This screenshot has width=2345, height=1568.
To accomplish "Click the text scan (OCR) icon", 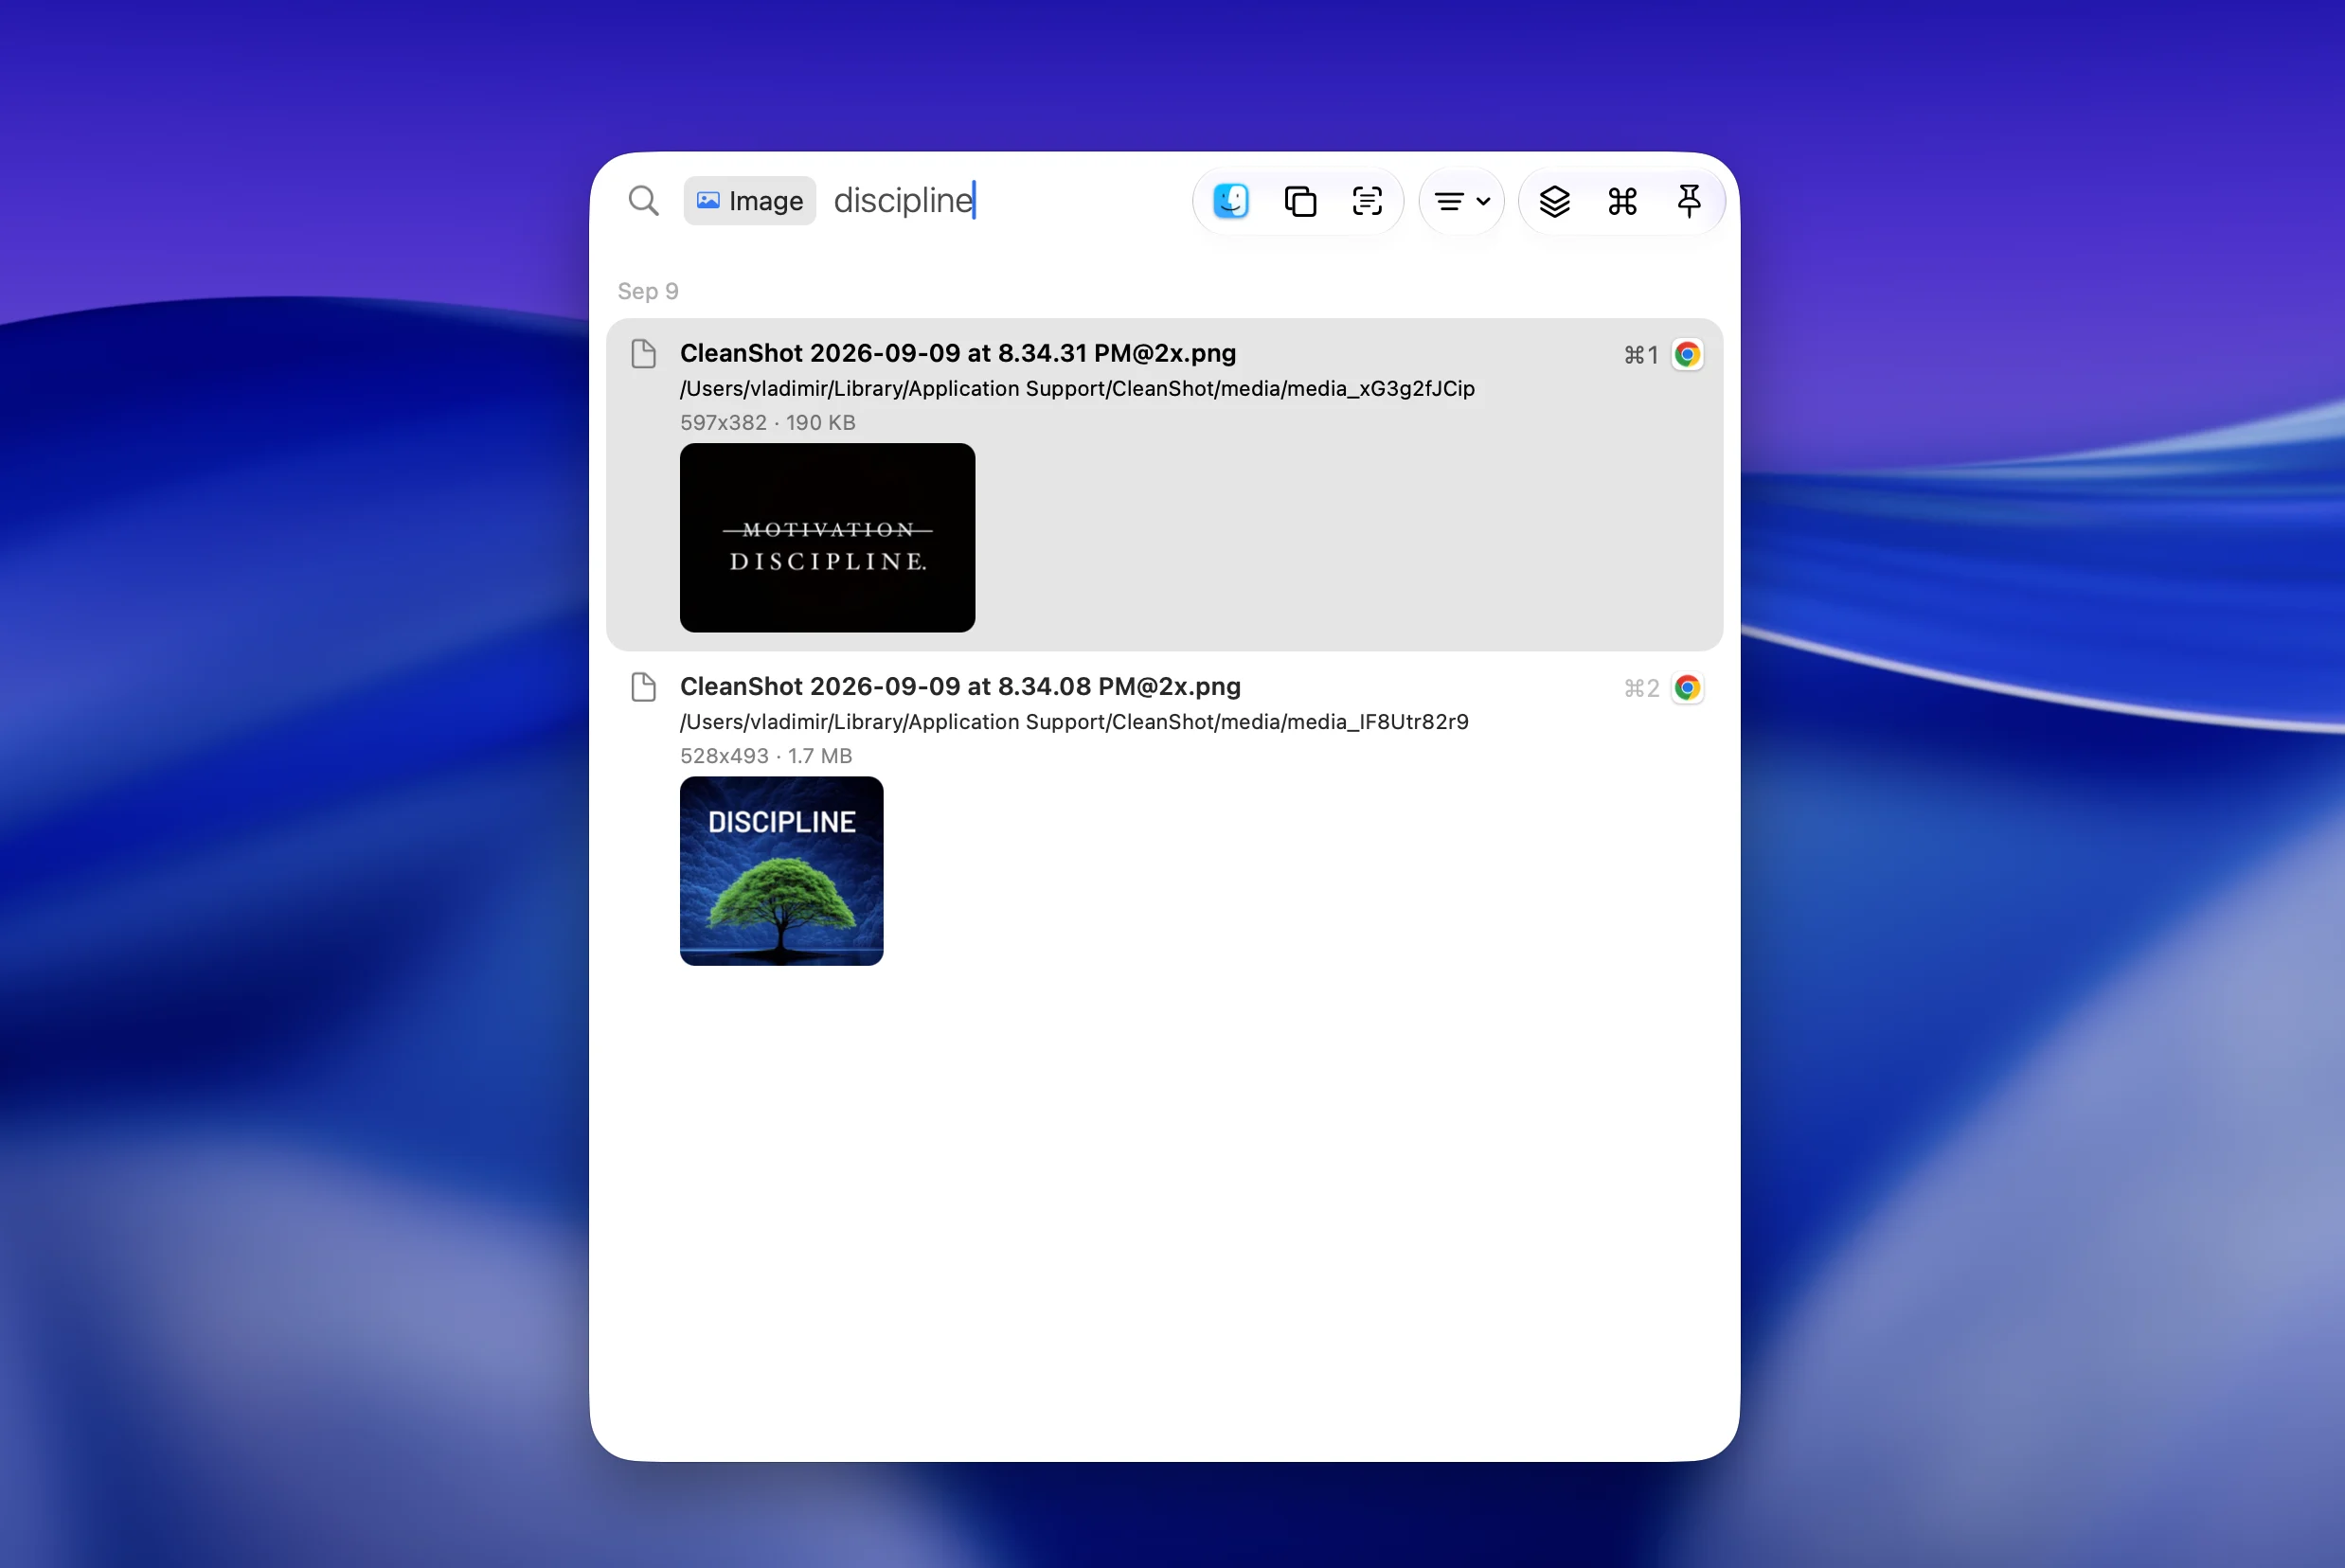I will pos(1367,201).
